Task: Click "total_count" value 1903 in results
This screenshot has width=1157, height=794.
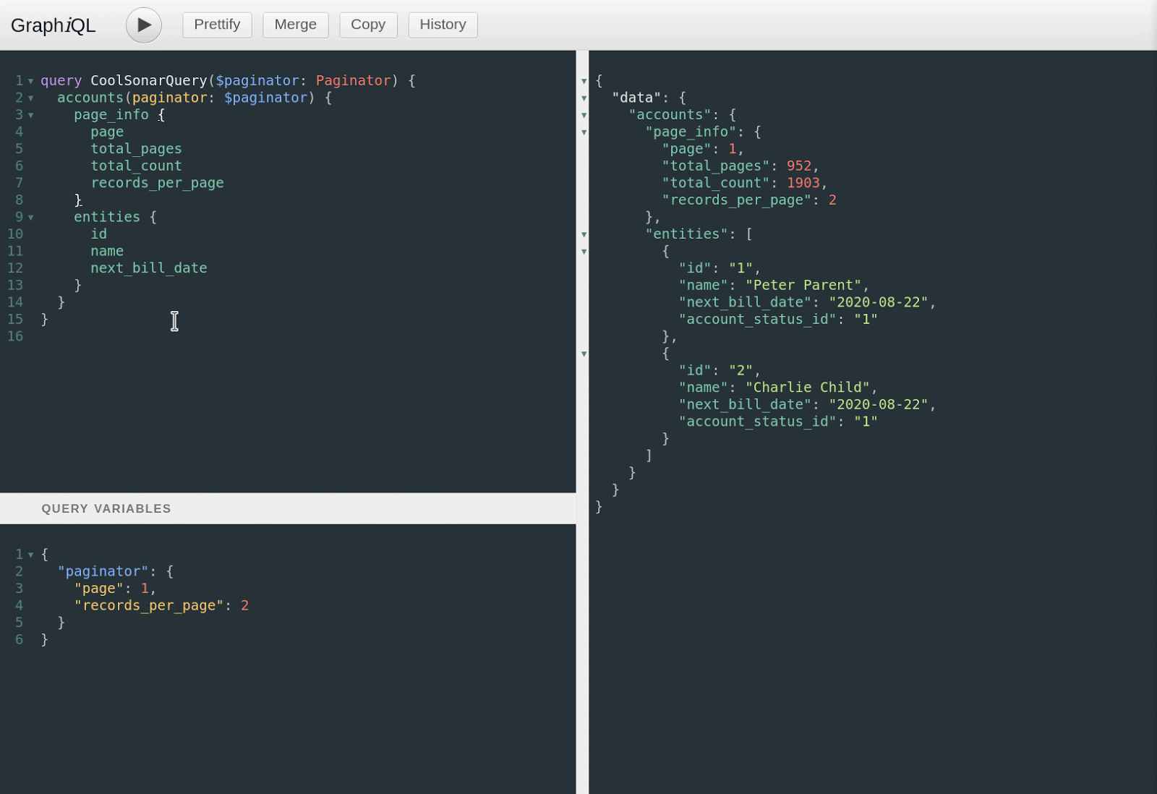Action: click(x=803, y=182)
